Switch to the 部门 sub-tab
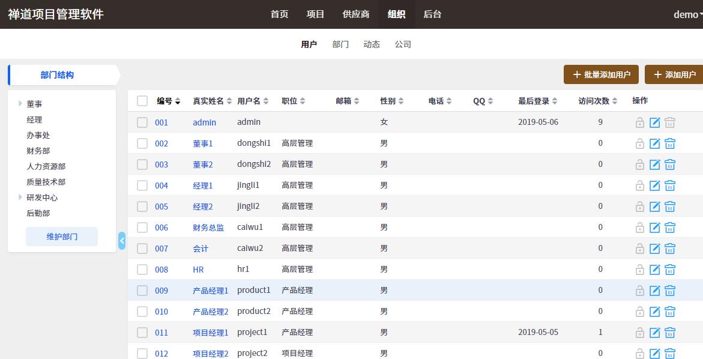Viewport: 703px width, 359px height. [340, 44]
